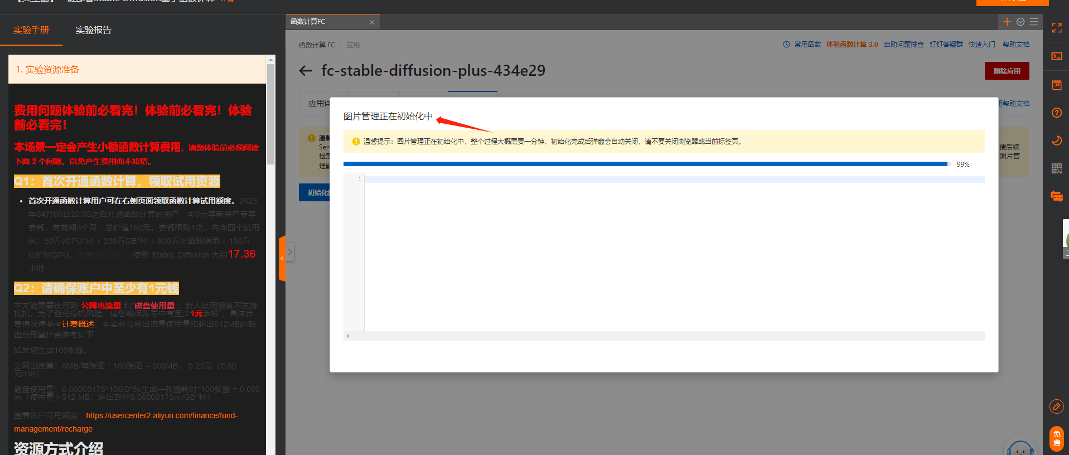Open the 钉钉答疑群 link
The image size is (1069, 455).
coord(946,45)
